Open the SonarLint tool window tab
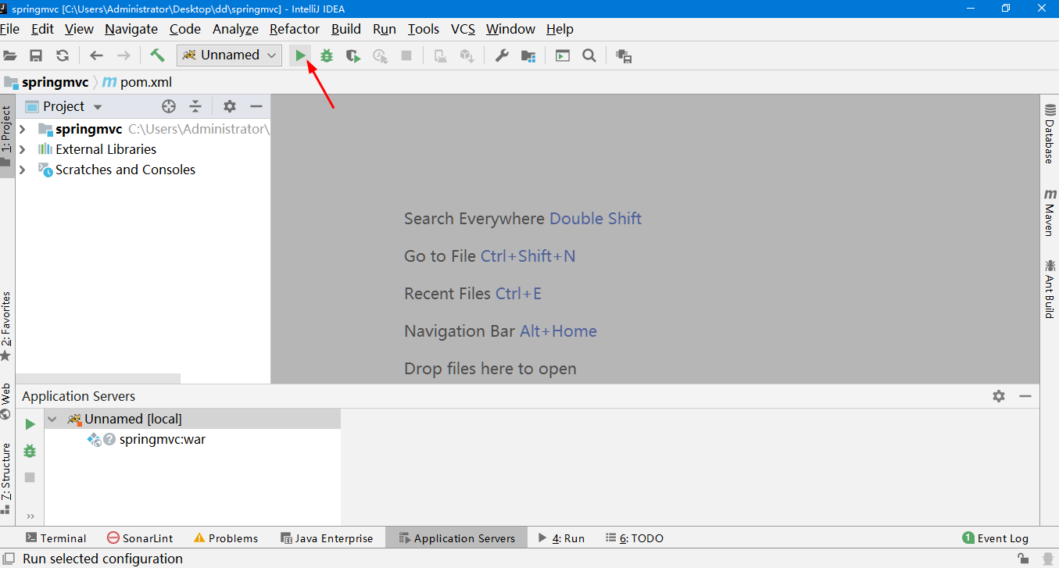The image size is (1059, 568). tap(140, 538)
